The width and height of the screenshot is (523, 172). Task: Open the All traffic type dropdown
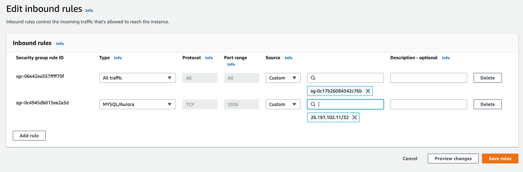(x=137, y=78)
